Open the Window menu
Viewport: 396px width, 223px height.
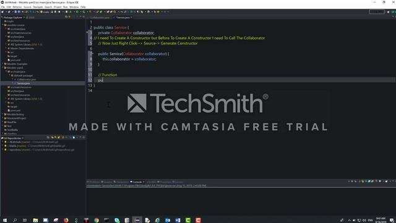click(74, 7)
